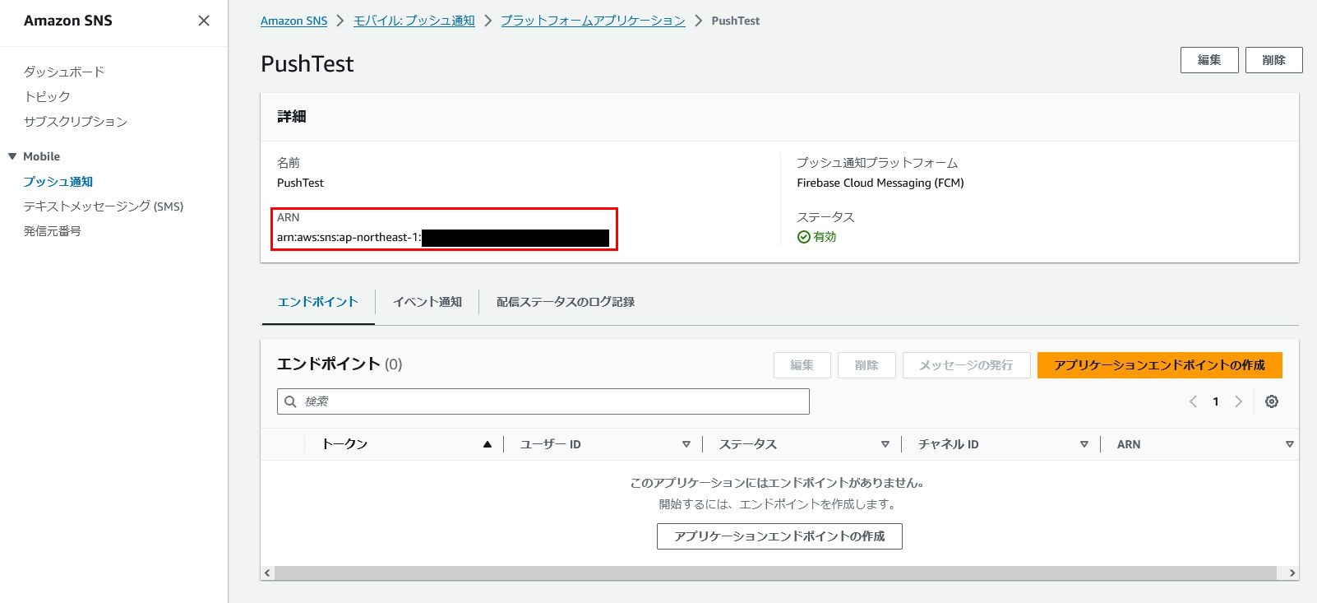Click the Amazon SNS breadcrumb link

point(293,21)
